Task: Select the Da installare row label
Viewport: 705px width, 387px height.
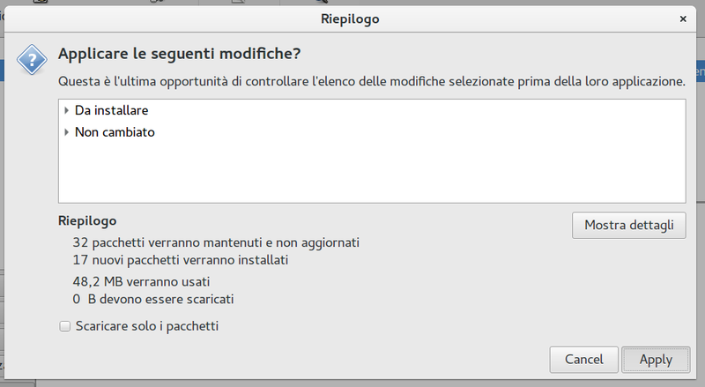Action: 111,111
